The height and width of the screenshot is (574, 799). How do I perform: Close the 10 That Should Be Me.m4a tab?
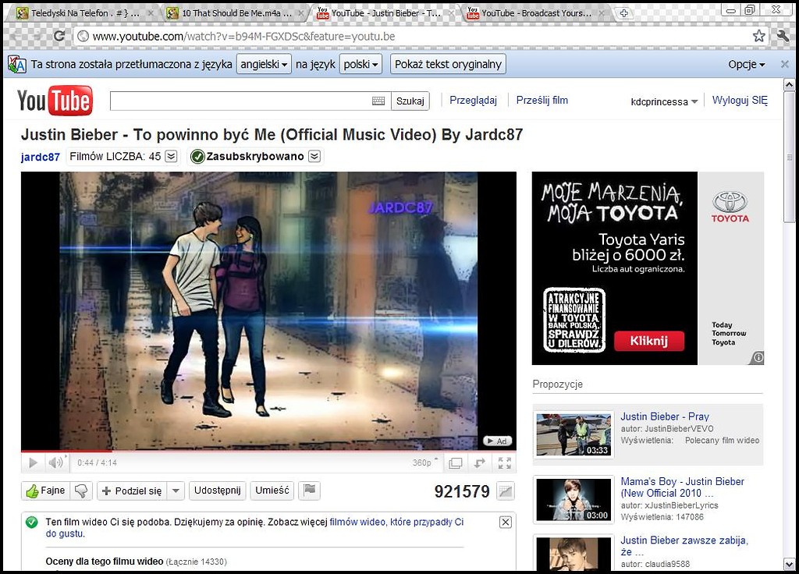pos(300,13)
